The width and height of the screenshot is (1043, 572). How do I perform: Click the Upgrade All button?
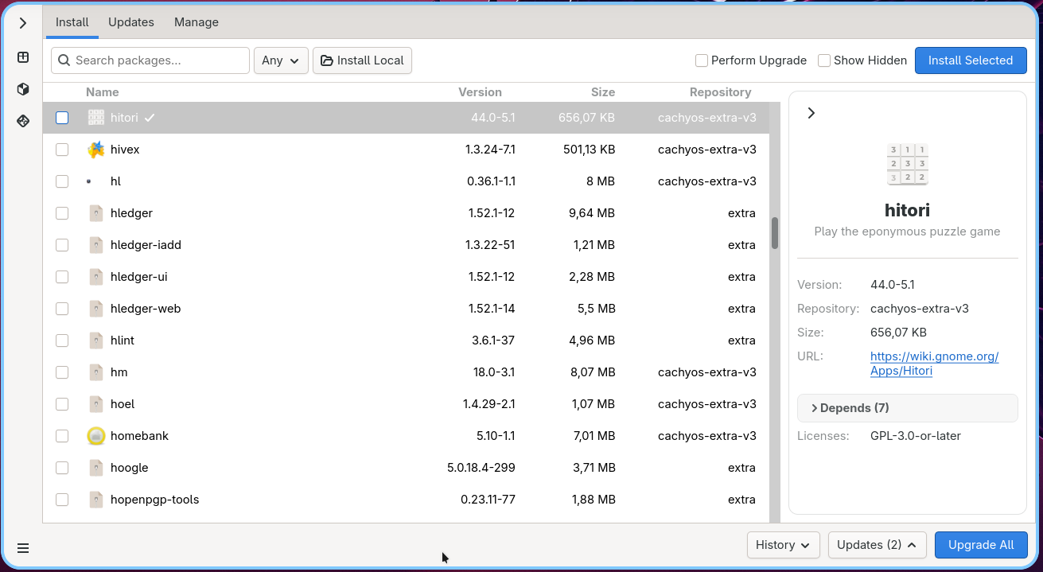(x=981, y=545)
